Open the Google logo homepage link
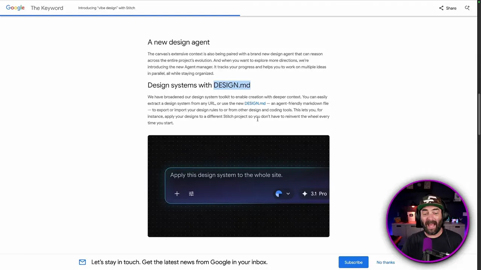481x270 pixels. tap(15, 8)
